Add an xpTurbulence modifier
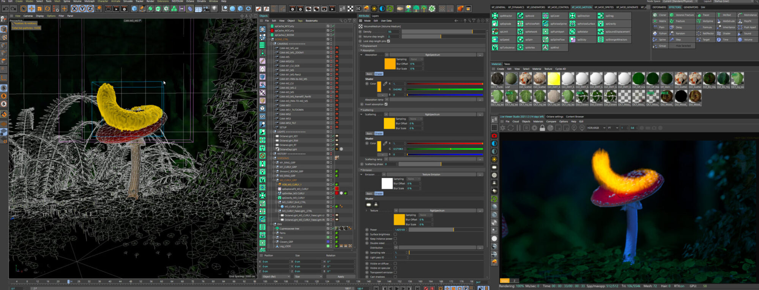 [x=504, y=48]
